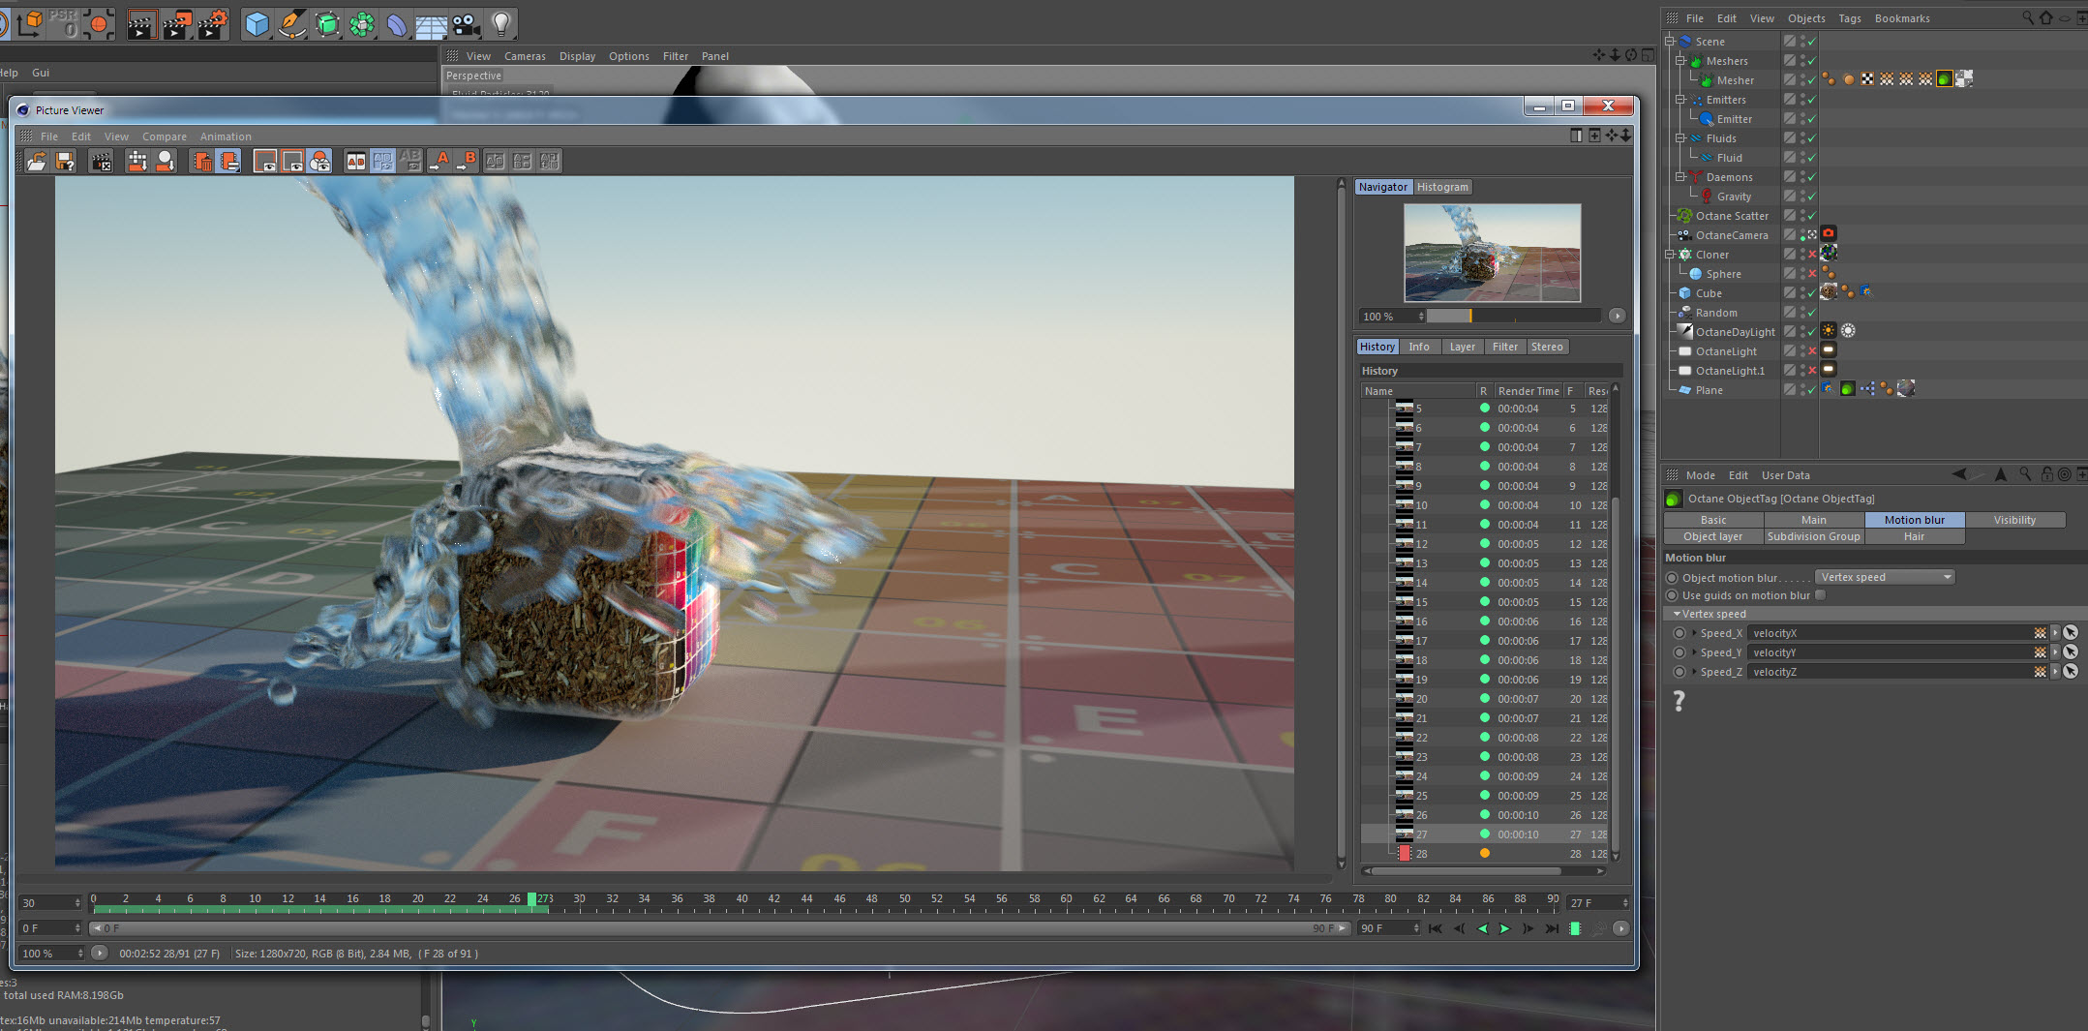Toggle the AB compare icon

pos(356,162)
